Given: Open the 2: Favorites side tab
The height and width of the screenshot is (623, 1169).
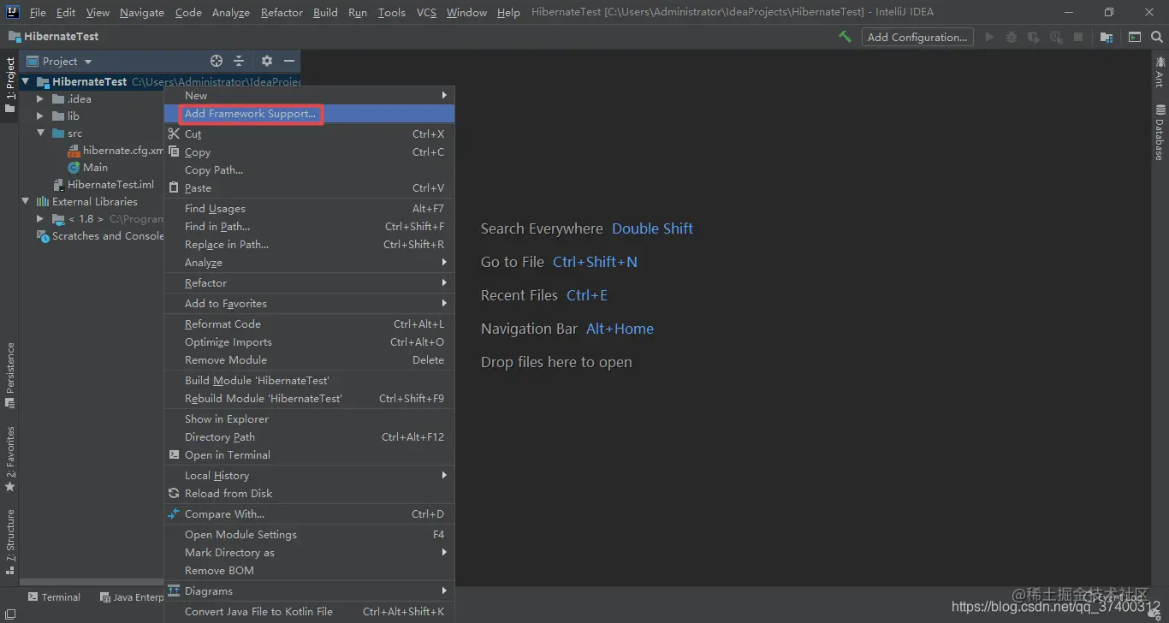Looking at the screenshot, I should click(9, 459).
